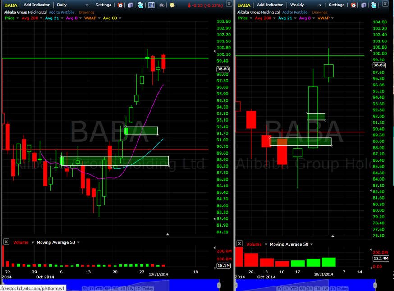Click the white triangle marker on Daily time axis

pyautogui.click(x=168, y=234)
